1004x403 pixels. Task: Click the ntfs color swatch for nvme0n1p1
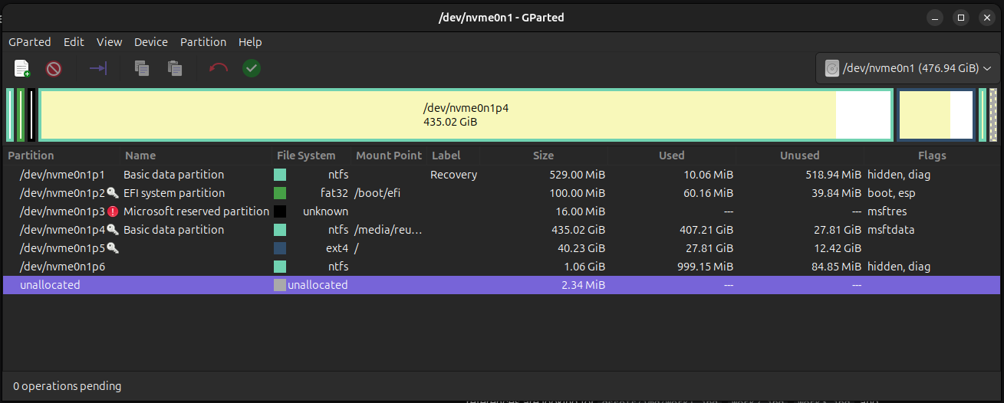pyautogui.click(x=280, y=175)
